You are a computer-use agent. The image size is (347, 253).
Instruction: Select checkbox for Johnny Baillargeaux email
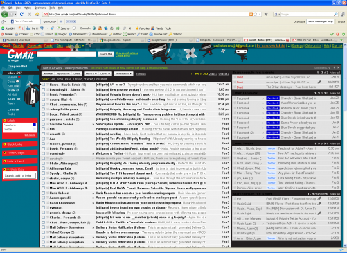coord(44,109)
